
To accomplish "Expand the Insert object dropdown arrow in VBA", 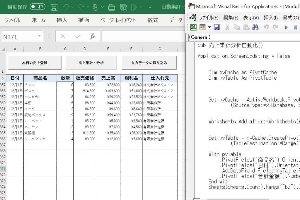I will pyautogui.click(x=209, y=27).
